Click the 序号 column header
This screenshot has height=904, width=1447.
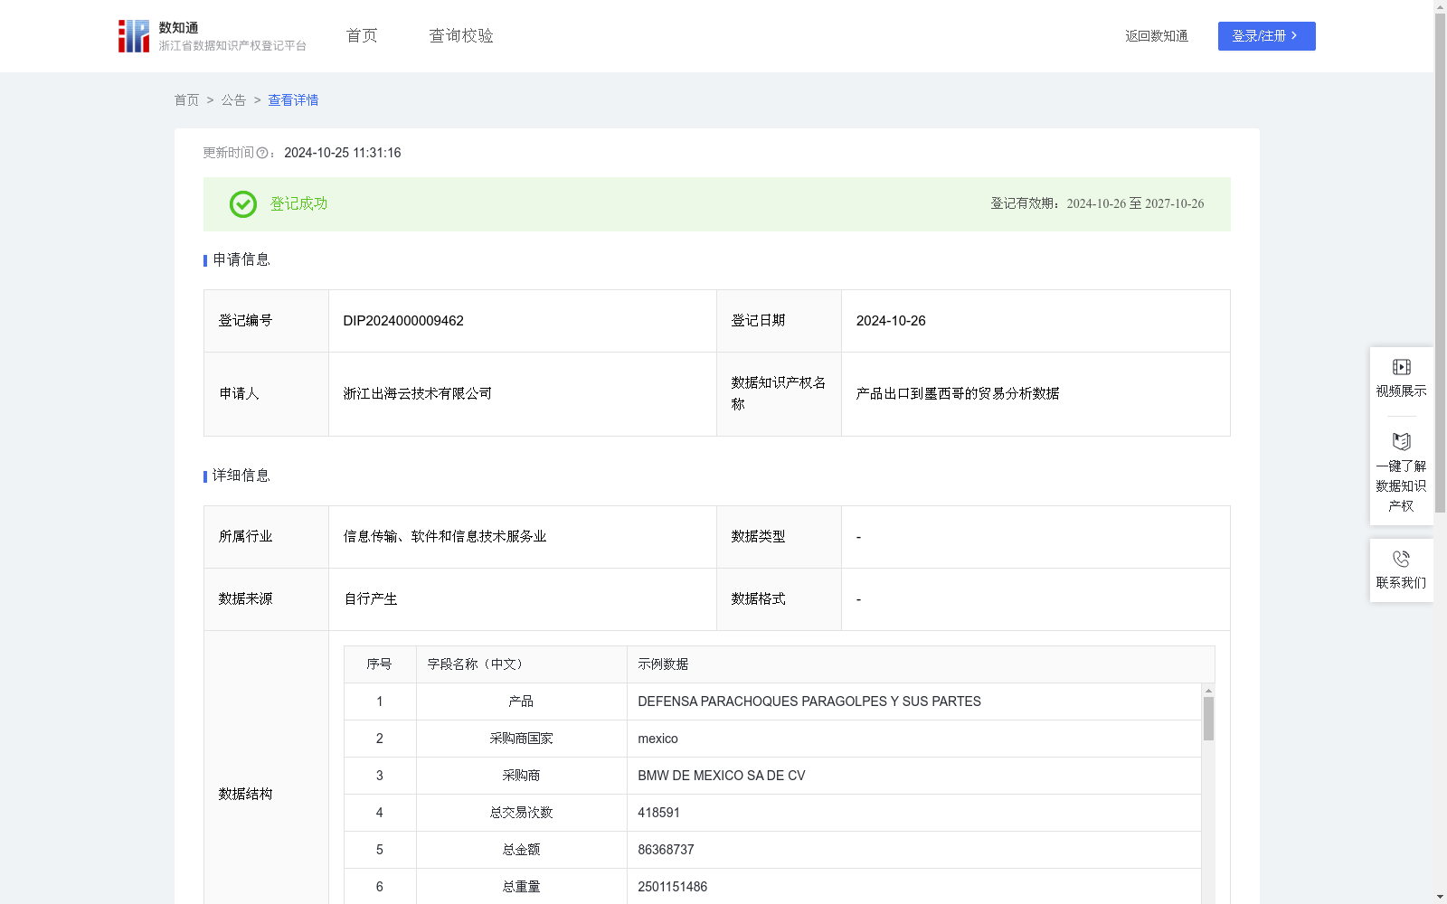379,664
